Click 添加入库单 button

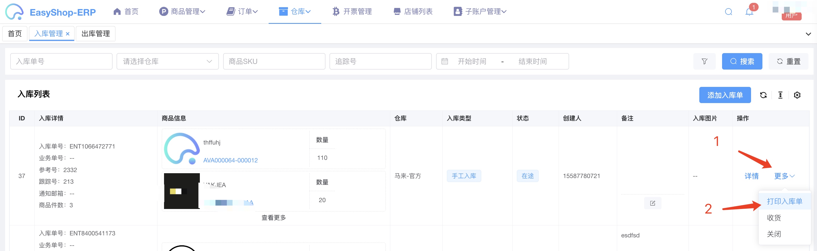click(725, 95)
